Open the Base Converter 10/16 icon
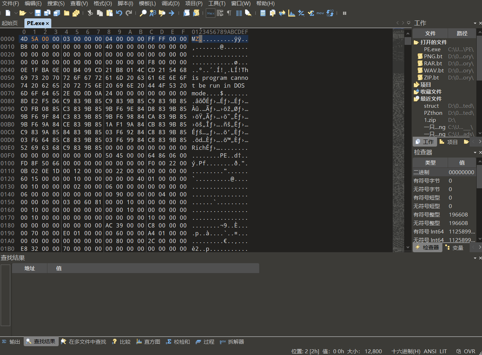The width and height of the screenshot is (482, 355). (330, 13)
